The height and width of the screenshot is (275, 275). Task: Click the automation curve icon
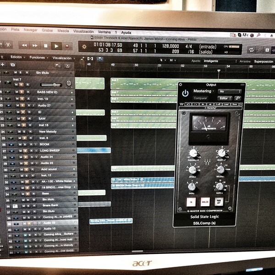point(82,59)
